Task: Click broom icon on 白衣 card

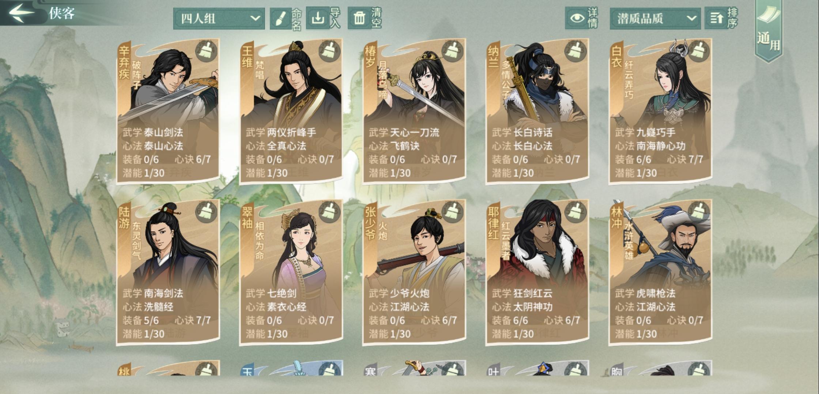Action: pyautogui.click(x=698, y=51)
